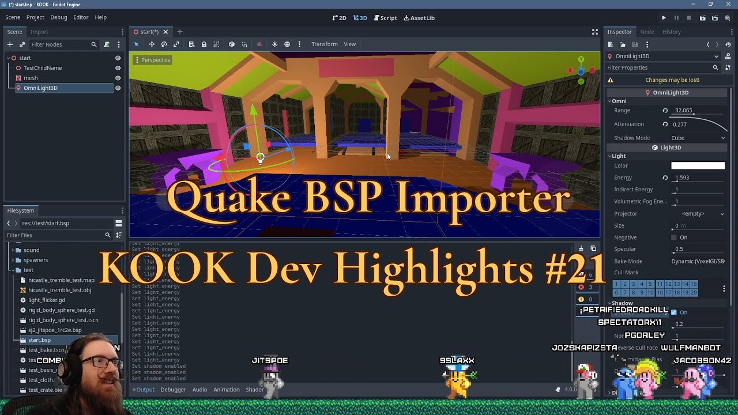Toggle visibility of OmniLight3D node
Image resolution: width=738 pixels, height=415 pixels.
coord(118,88)
